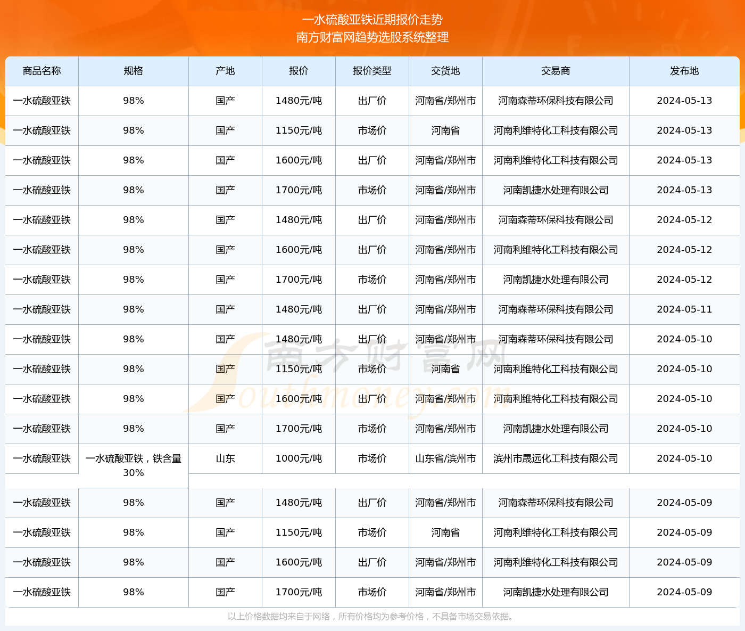The image size is (745, 631).
Task: Click 河南凯捷水处理有限公司 in the 2024-05-10 row
Action: pos(556,429)
